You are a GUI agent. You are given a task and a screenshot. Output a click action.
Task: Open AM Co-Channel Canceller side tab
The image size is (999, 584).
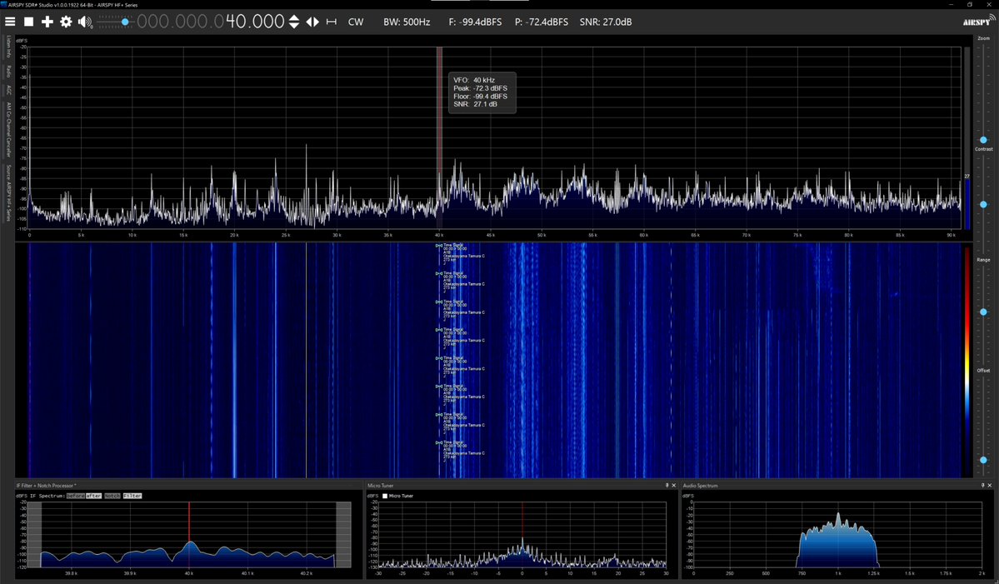click(8, 129)
